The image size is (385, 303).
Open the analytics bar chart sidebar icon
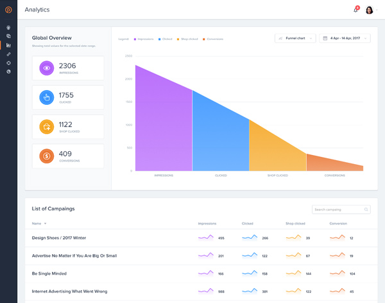[x=8, y=45]
